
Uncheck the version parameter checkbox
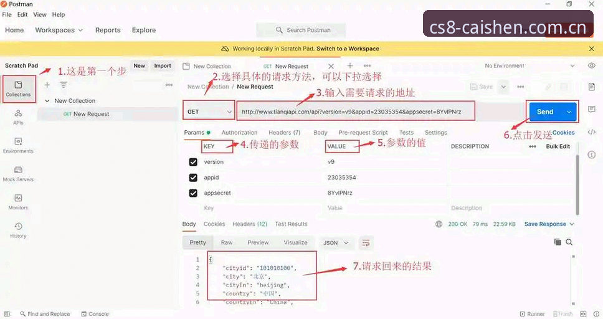193,162
